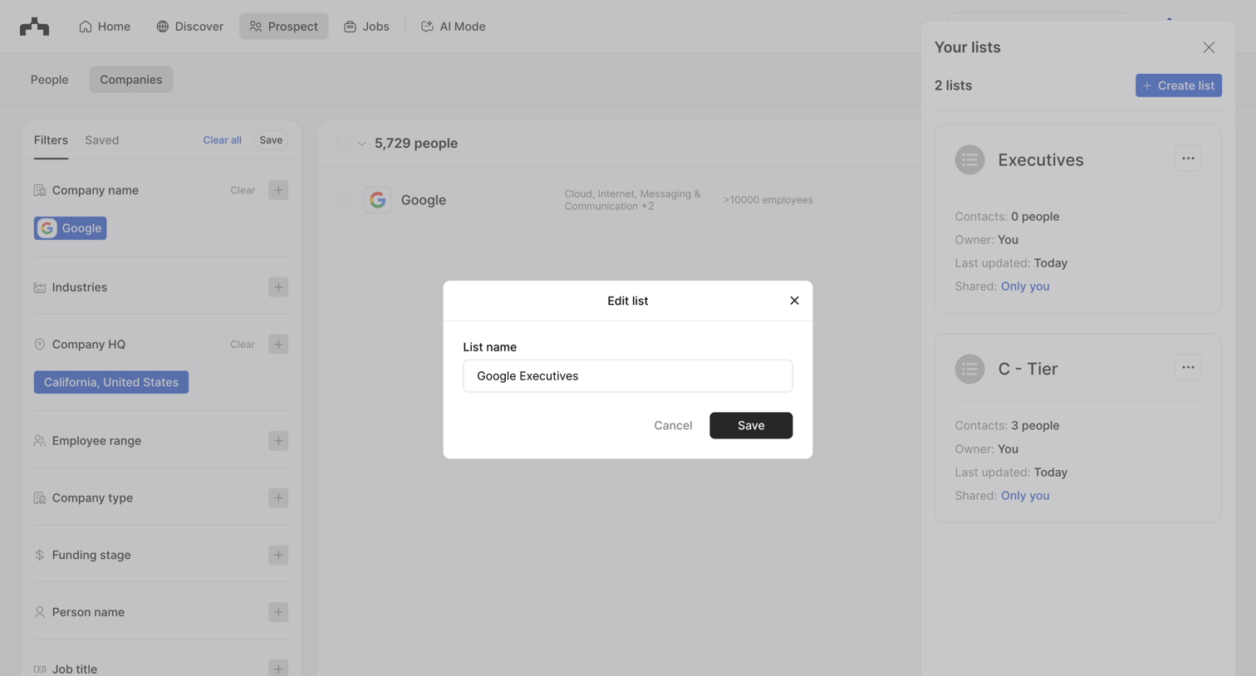Close the Edit list dialog
This screenshot has width=1256, height=676.
pos(794,301)
